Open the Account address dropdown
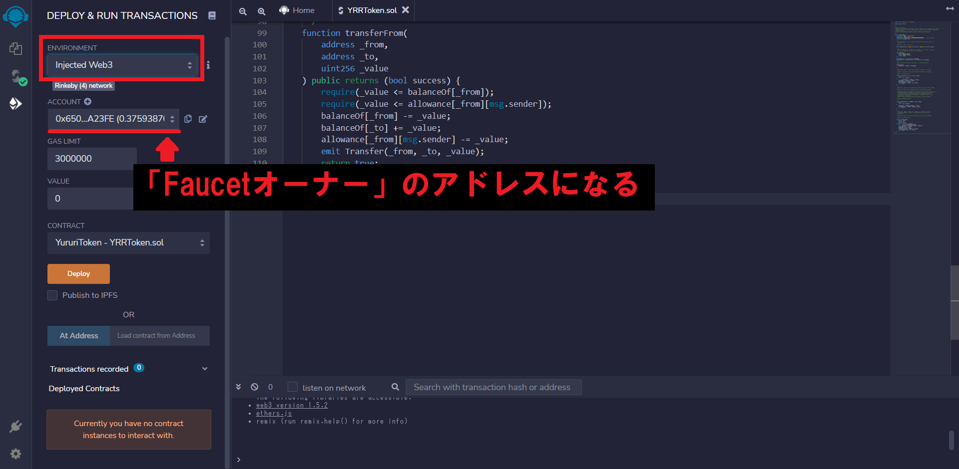 click(x=113, y=119)
